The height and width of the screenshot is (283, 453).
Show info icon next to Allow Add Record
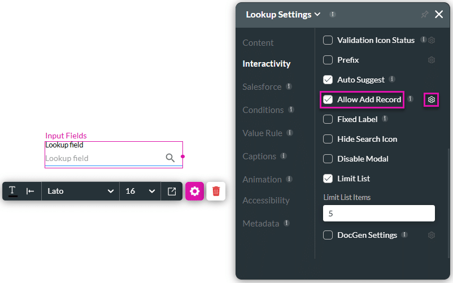410,99
